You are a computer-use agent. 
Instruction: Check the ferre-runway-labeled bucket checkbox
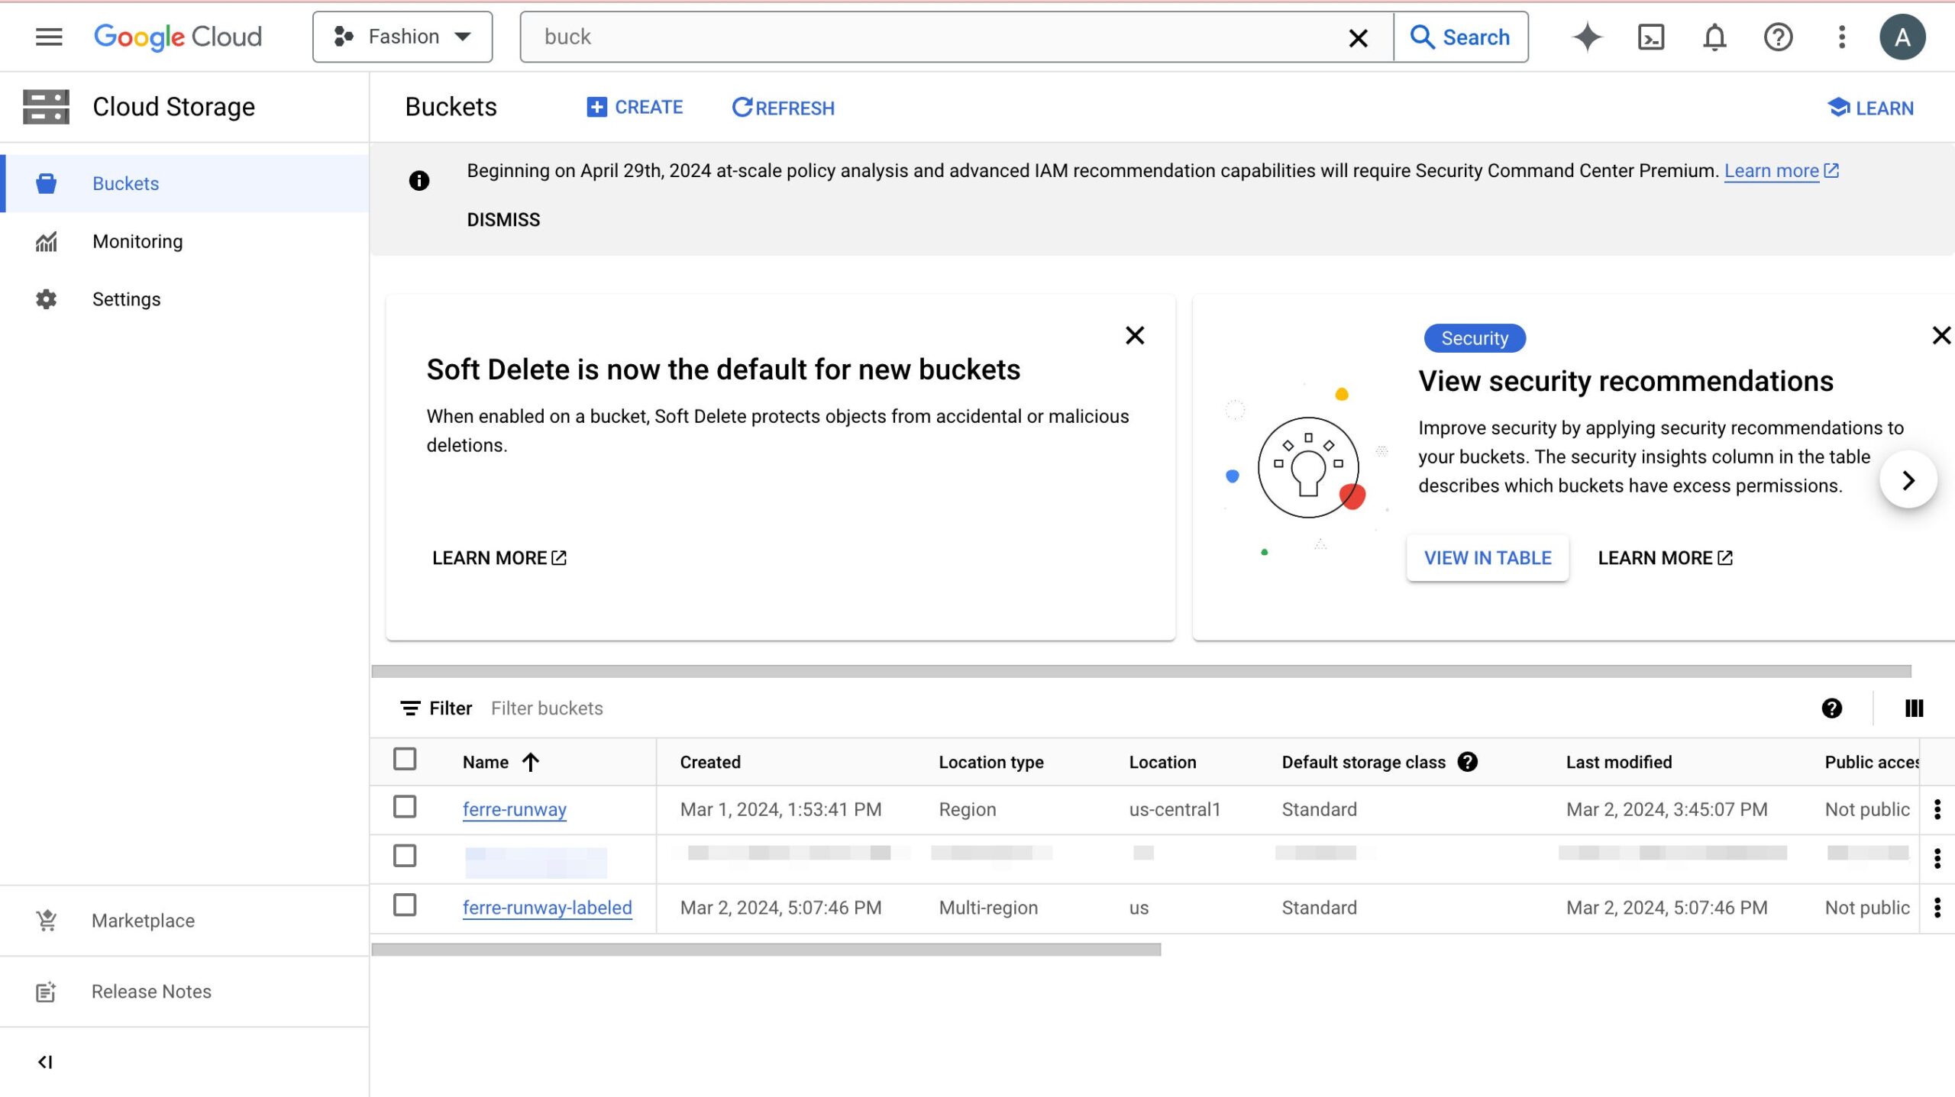click(x=405, y=905)
